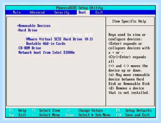The width and height of the screenshot is (161, 123).
Task: Click the F9 Setup Defaults hint
Action: [x=134, y=110]
